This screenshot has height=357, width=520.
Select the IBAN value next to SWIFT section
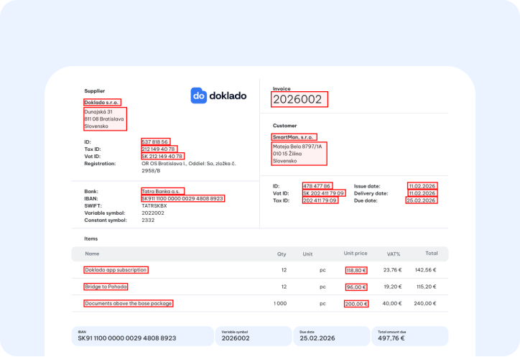coord(182,198)
